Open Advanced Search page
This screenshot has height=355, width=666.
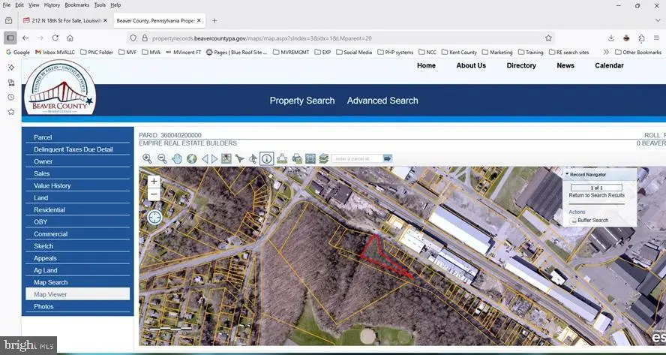coord(382,101)
